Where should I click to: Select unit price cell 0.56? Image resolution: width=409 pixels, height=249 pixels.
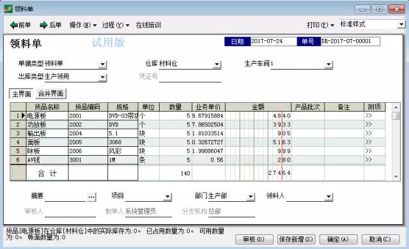coord(208,160)
